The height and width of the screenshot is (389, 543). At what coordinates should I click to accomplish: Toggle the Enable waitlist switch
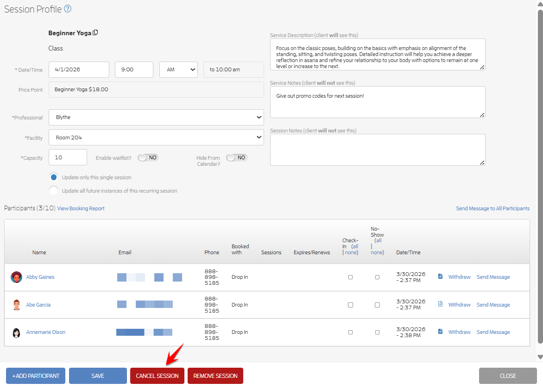tap(148, 158)
